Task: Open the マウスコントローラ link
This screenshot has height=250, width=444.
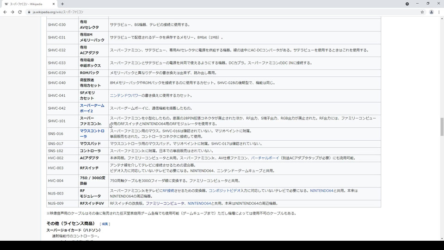Action: 92,134
